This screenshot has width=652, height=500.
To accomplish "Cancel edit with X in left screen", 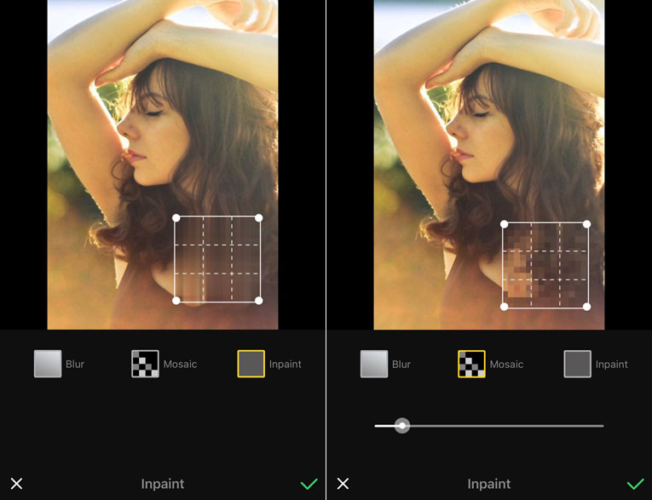I will click(17, 483).
